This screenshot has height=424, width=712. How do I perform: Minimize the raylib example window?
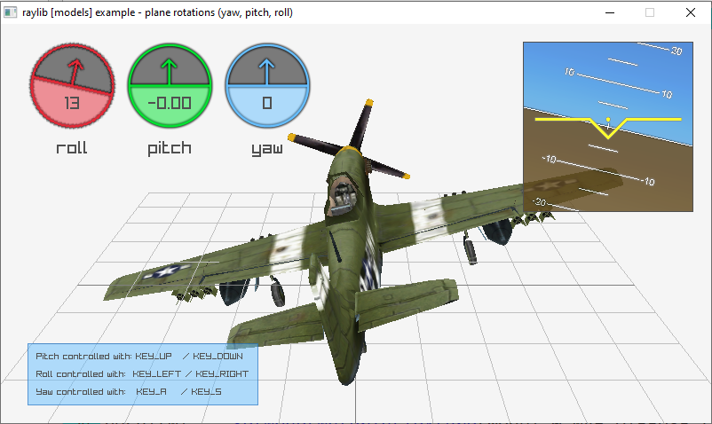click(608, 12)
